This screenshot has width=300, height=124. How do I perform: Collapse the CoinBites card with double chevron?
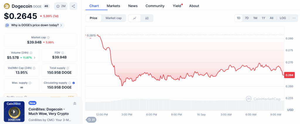point(75,103)
